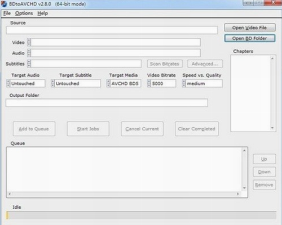The width and height of the screenshot is (282, 225).
Task: Click Chapters list scroll down arrow
Action: (x=272, y=128)
